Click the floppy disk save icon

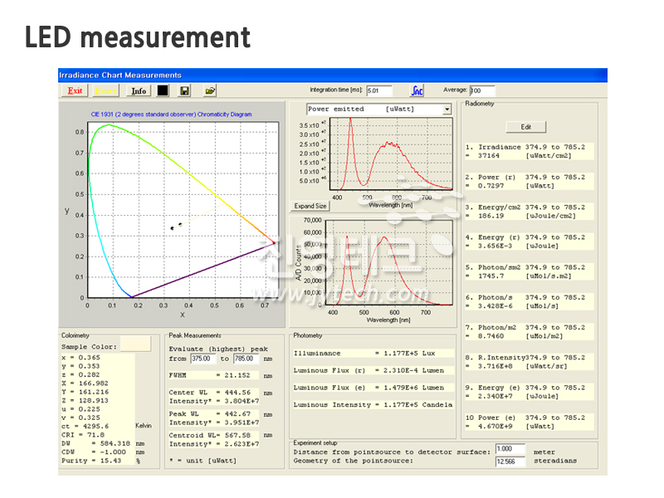pyautogui.click(x=184, y=90)
